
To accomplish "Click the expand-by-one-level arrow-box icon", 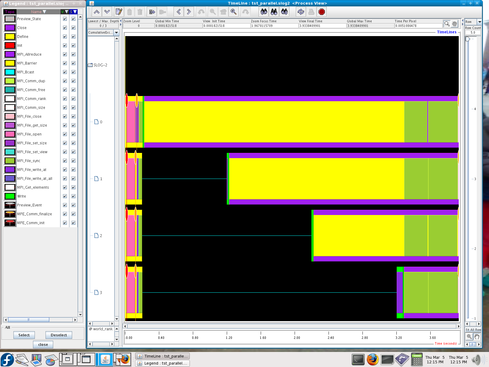I will pos(152,12).
